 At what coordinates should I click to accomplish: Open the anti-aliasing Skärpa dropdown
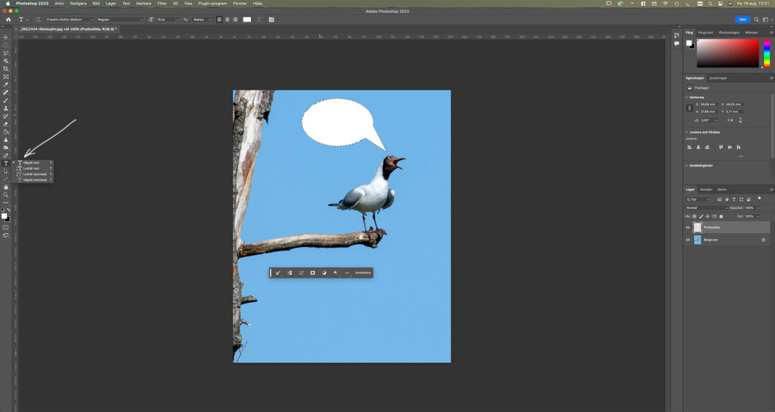pos(202,20)
